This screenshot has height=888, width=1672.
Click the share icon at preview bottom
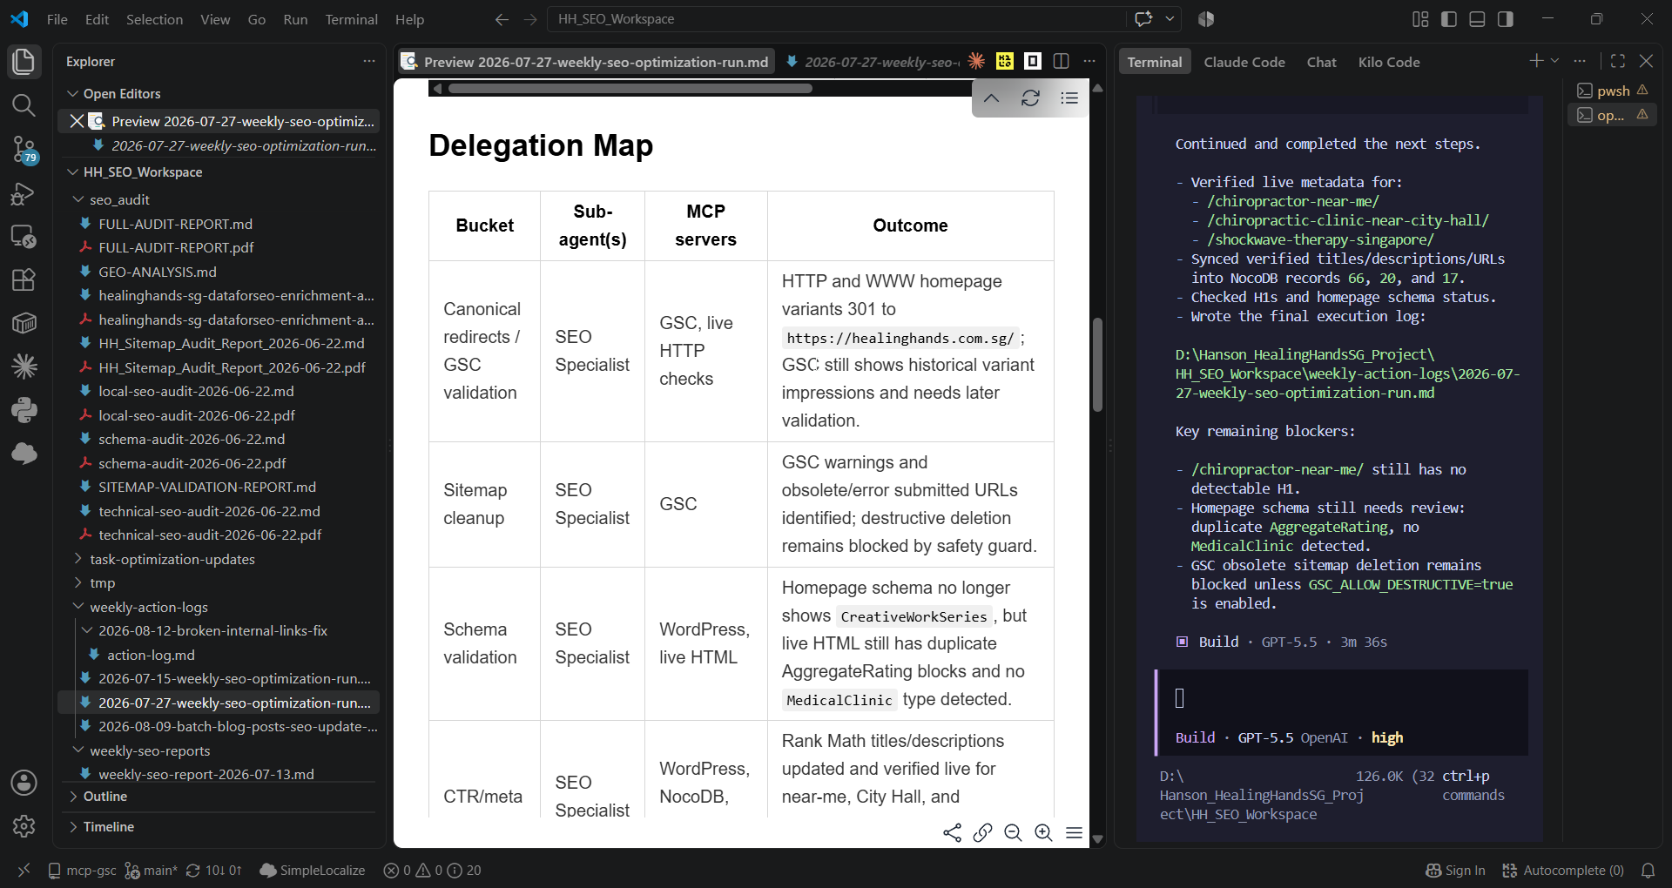click(952, 833)
